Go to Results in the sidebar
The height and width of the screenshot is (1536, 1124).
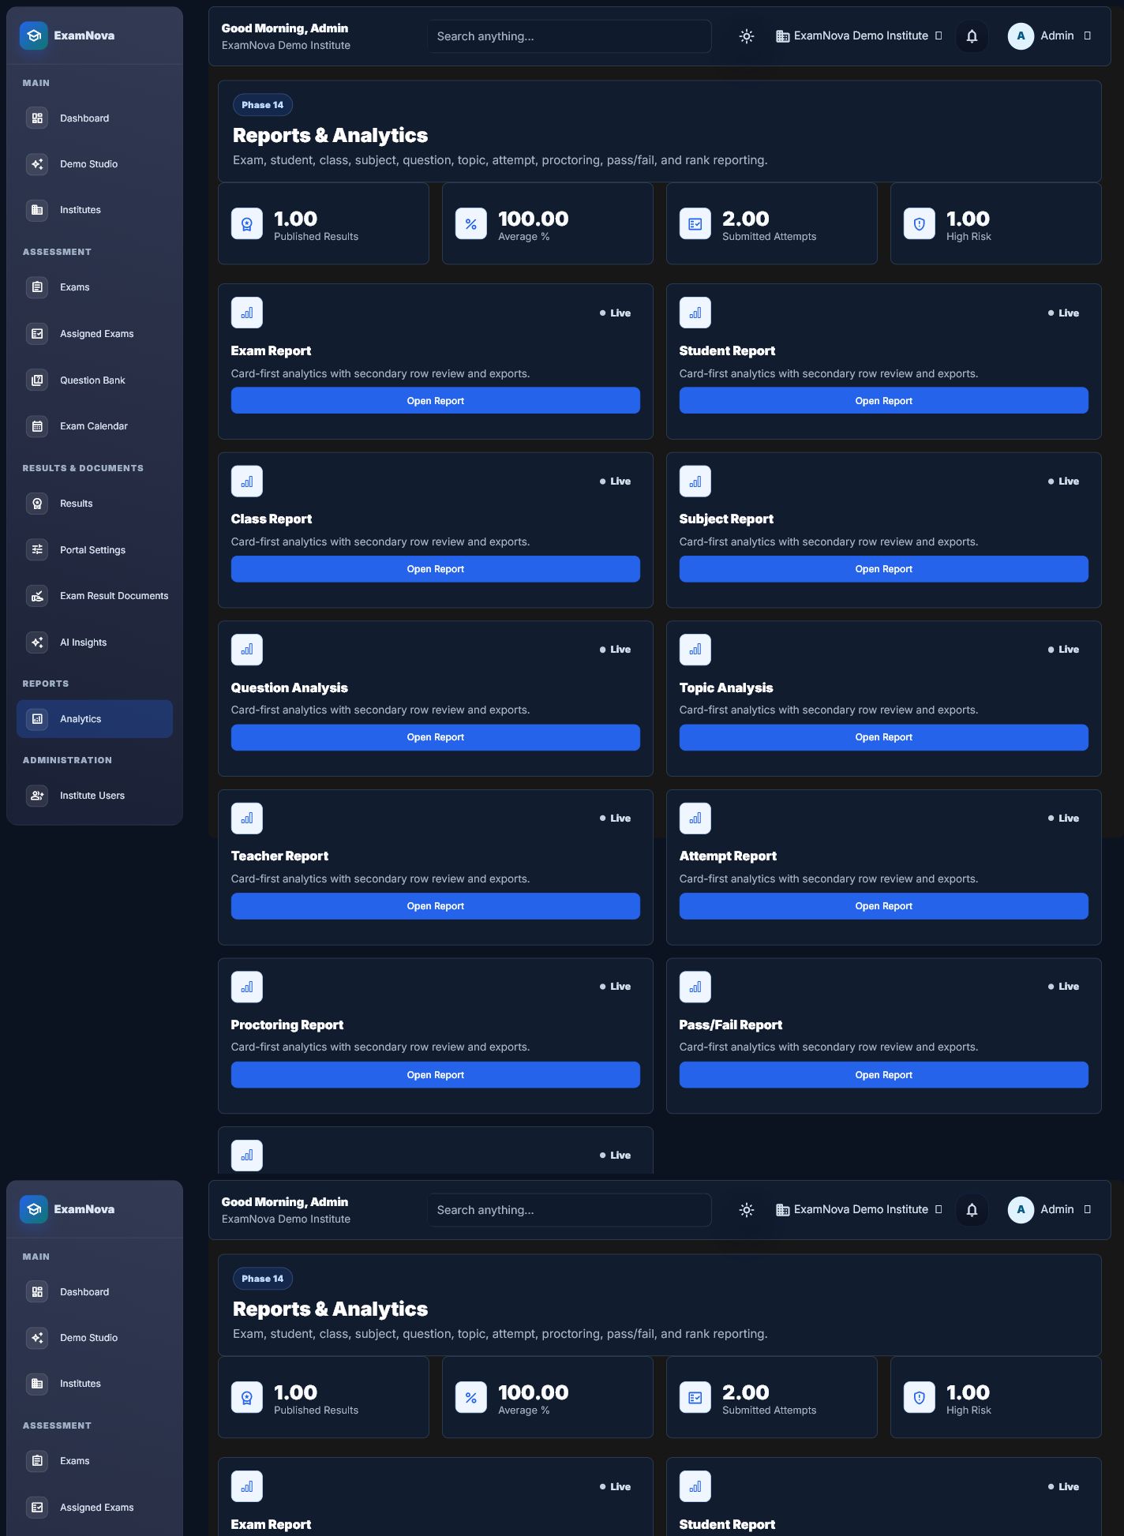pyautogui.click(x=95, y=504)
